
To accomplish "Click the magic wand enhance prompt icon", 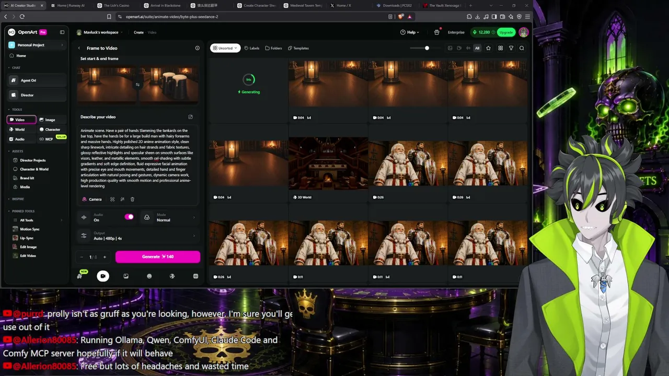I will coord(122,199).
